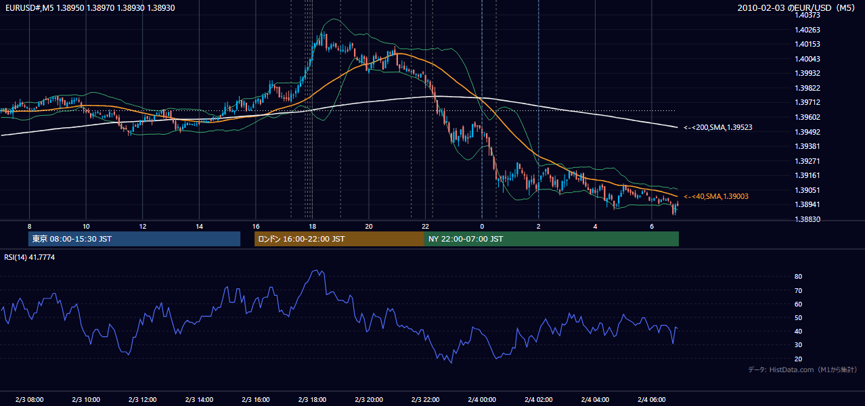The image size is (865, 406).
Task: Click the RSI 70 level label
Action: click(799, 290)
